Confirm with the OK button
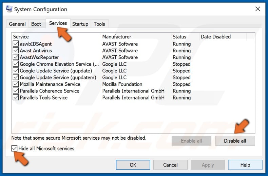 pyautogui.click(x=133, y=165)
